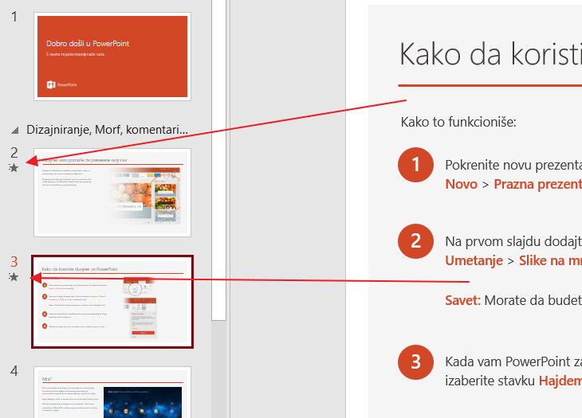Viewport: 582px width, 418px height.
Task: Collapse the 'Dizajniranje, Morf, komentari...' section
Action: click(x=15, y=130)
